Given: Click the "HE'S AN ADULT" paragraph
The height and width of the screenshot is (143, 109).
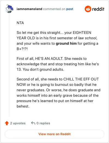Looking at the screenshot, I should point(58,64).
